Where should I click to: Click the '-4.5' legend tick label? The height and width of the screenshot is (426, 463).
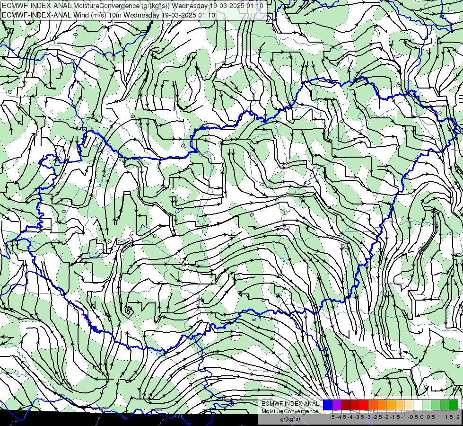pos(341,417)
